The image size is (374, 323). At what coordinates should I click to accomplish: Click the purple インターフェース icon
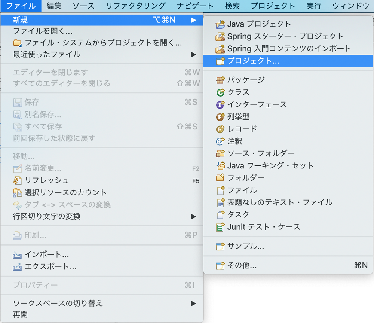[220, 104]
